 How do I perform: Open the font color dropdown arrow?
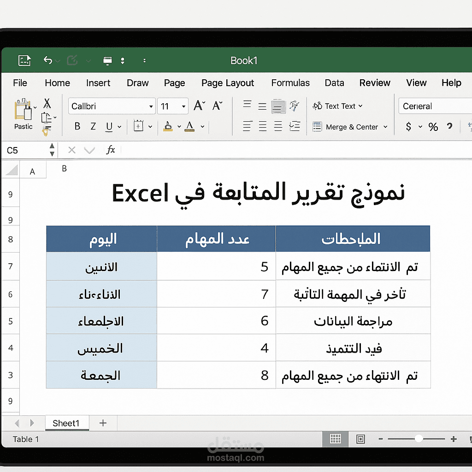click(203, 126)
